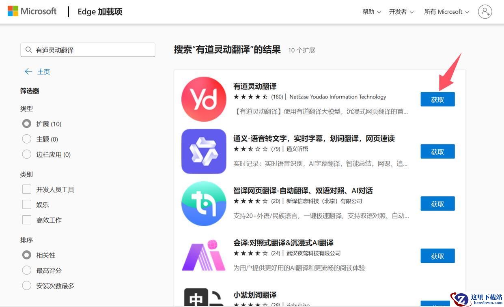The height and width of the screenshot is (307, 504).
Task: Select the 主题 (0) type filter
Action: pyautogui.click(x=27, y=139)
